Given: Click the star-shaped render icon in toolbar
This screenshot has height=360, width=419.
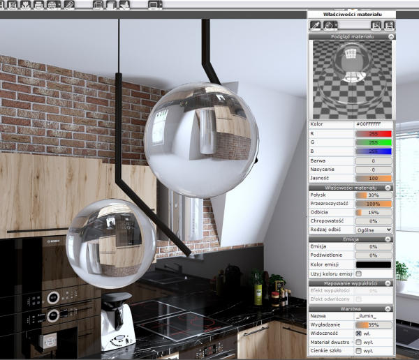Looking at the screenshot, I should tap(124, 5).
